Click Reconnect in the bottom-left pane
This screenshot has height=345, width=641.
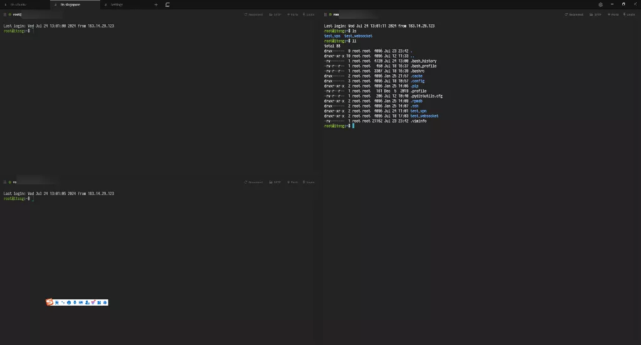[x=254, y=182]
